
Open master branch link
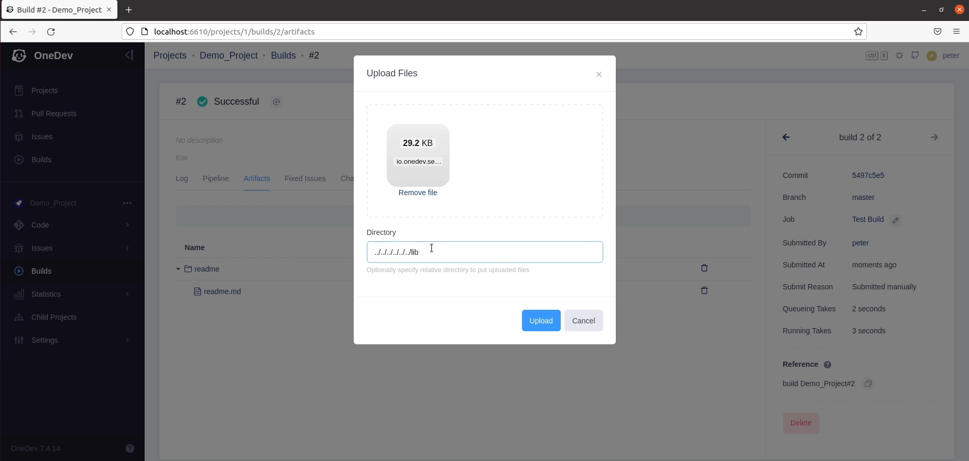[863, 197]
